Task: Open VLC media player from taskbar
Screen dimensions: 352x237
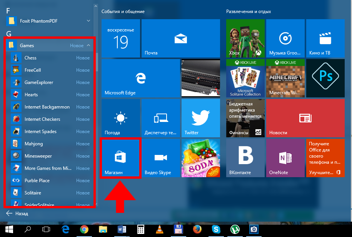Action: tap(160, 230)
